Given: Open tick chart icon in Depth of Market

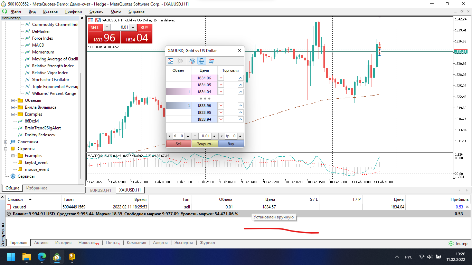Looking at the screenshot, I should 171,61.
